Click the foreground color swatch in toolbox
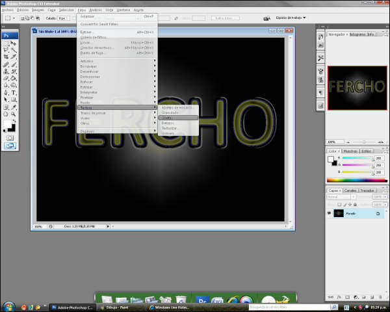390x312 pixels. [7, 124]
